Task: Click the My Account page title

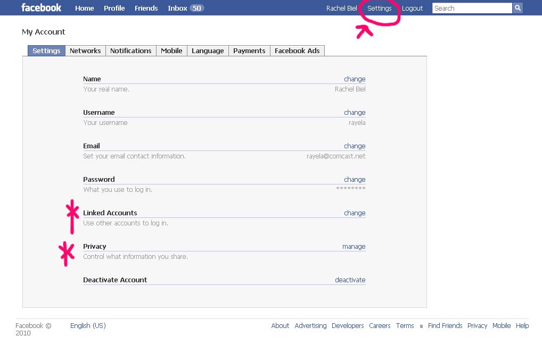Action: 43,32
